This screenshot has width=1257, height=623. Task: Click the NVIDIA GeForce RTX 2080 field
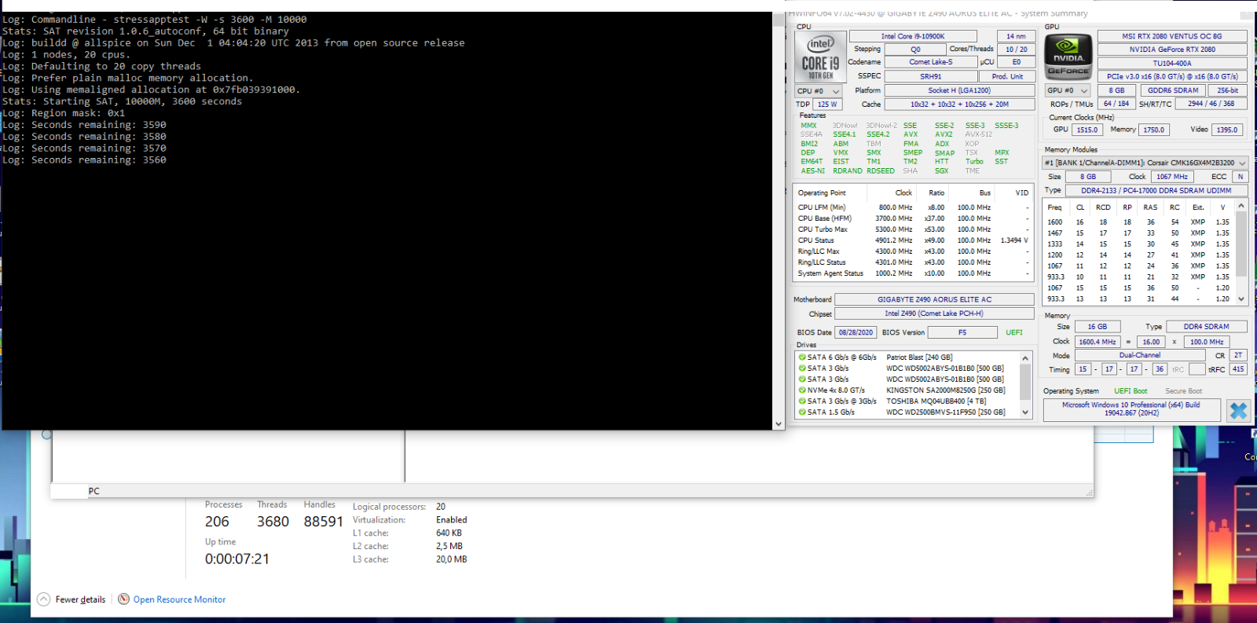click(x=1171, y=49)
